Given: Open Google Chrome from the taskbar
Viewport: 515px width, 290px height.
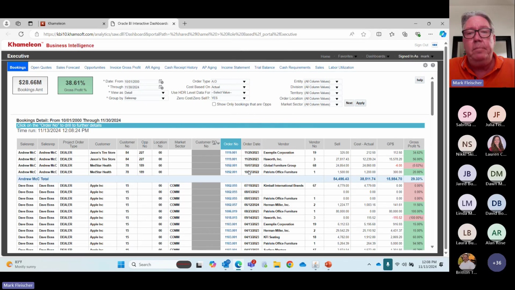Looking at the screenshot, I should point(290,265).
